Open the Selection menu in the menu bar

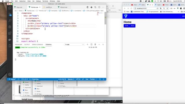click(x=23, y=1)
